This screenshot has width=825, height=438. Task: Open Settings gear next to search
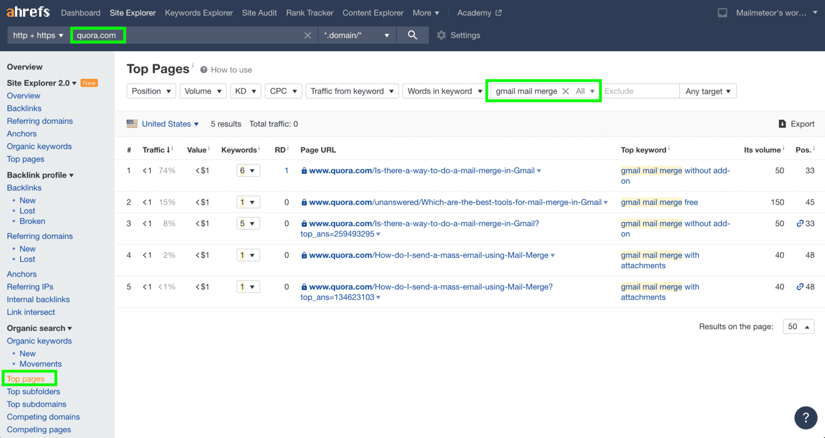[x=442, y=35]
